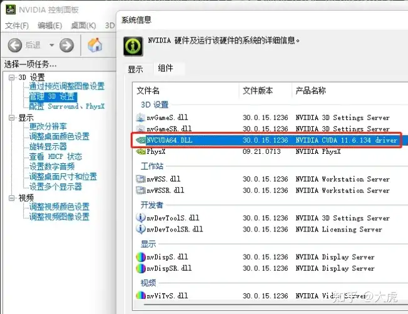Click the 开发者 group header

click(x=152, y=205)
